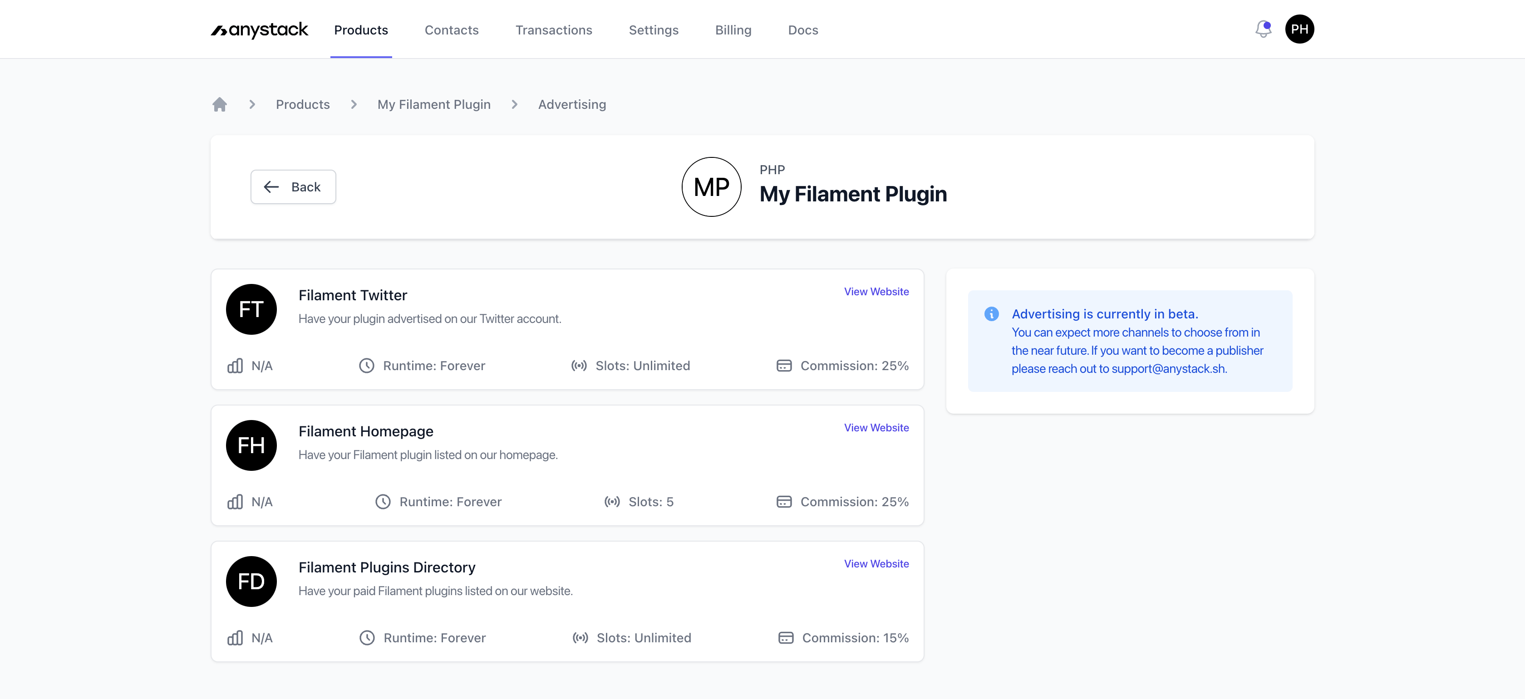The width and height of the screenshot is (1525, 699).
Task: Click the clock icon in Filament Twitter card
Action: click(x=366, y=366)
